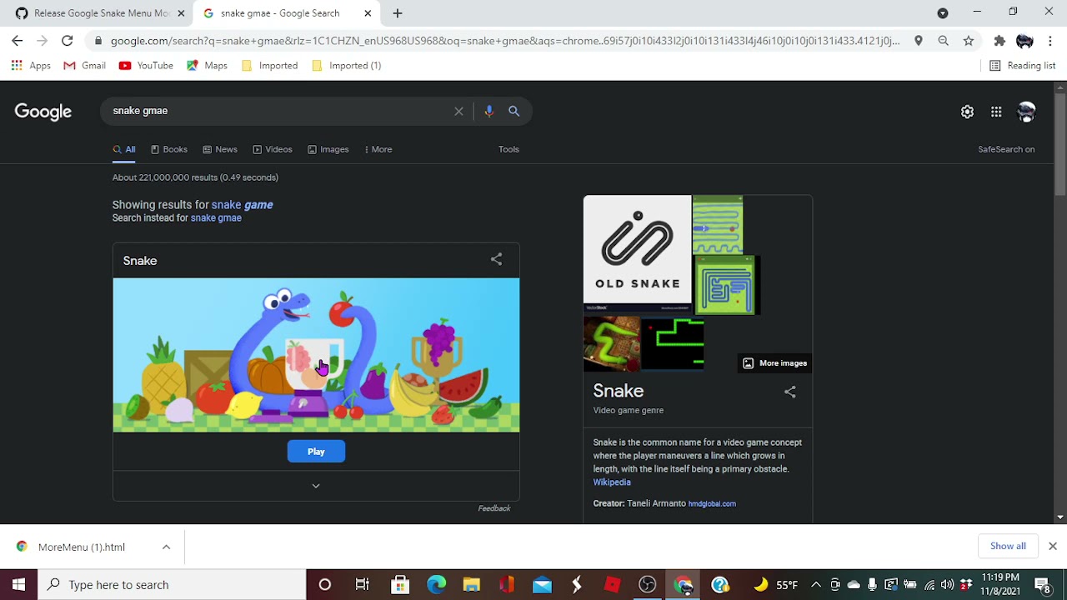Go back using the browser back arrow
1067x600 pixels.
tap(18, 40)
